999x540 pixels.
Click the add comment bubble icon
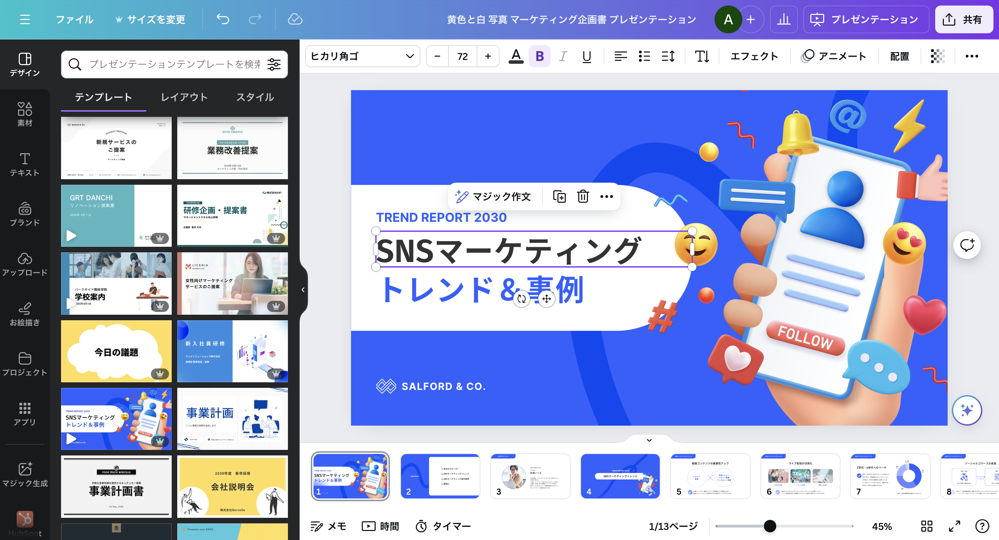(x=967, y=245)
